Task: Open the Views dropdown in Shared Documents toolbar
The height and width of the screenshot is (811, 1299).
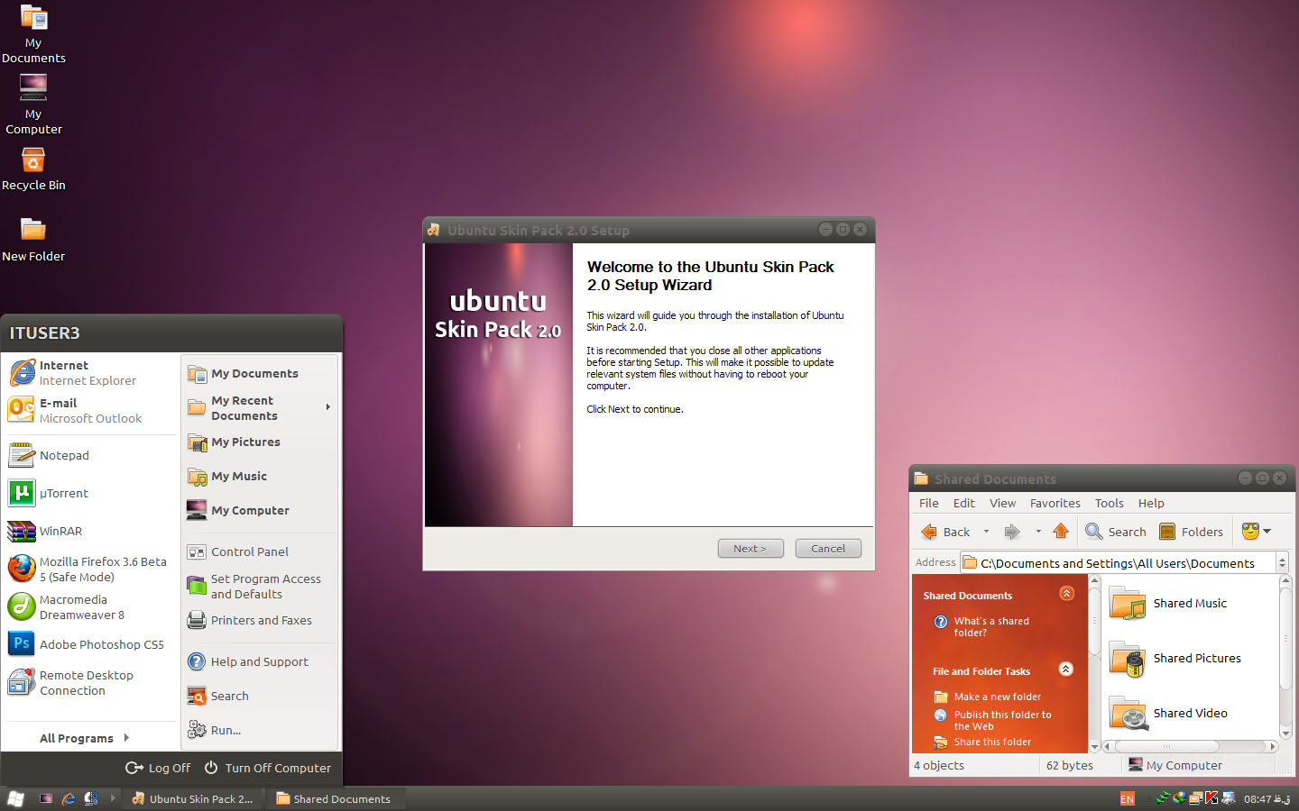Action: [x=1257, y=532]
